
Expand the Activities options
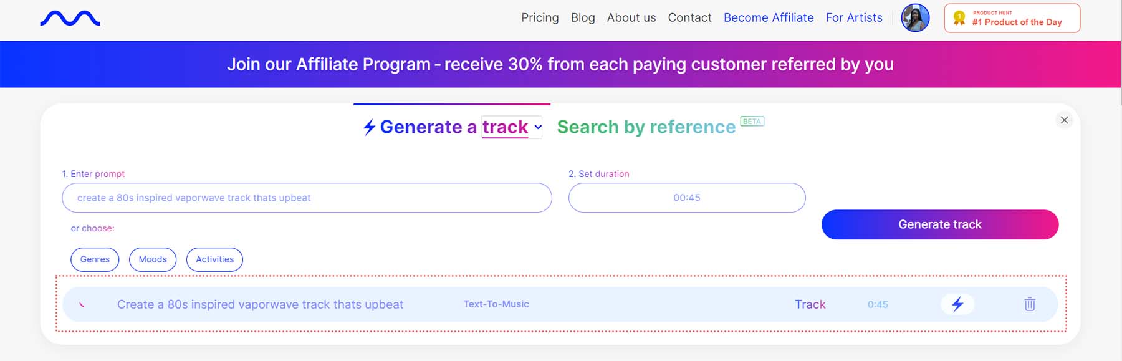click(214, 259)
